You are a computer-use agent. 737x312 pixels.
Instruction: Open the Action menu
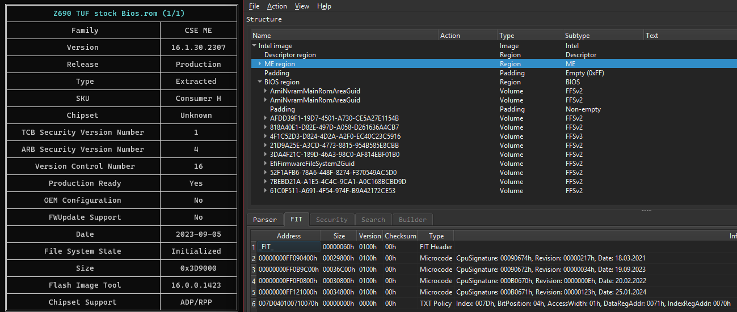[x=277, y=6]
